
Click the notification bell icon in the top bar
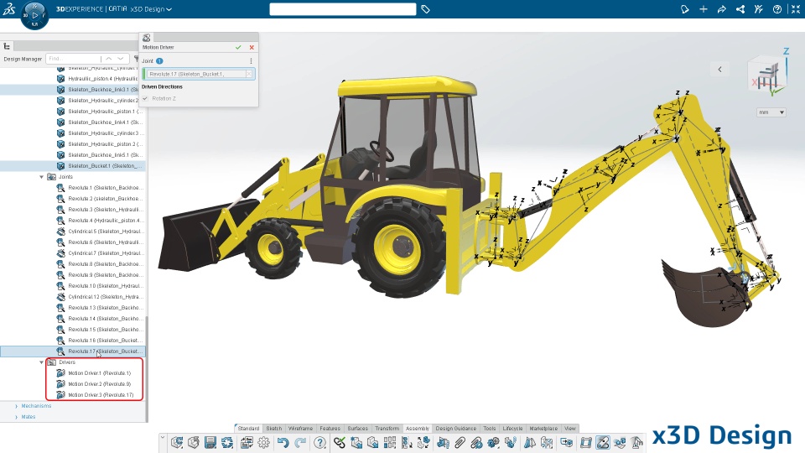click(684, 9)
